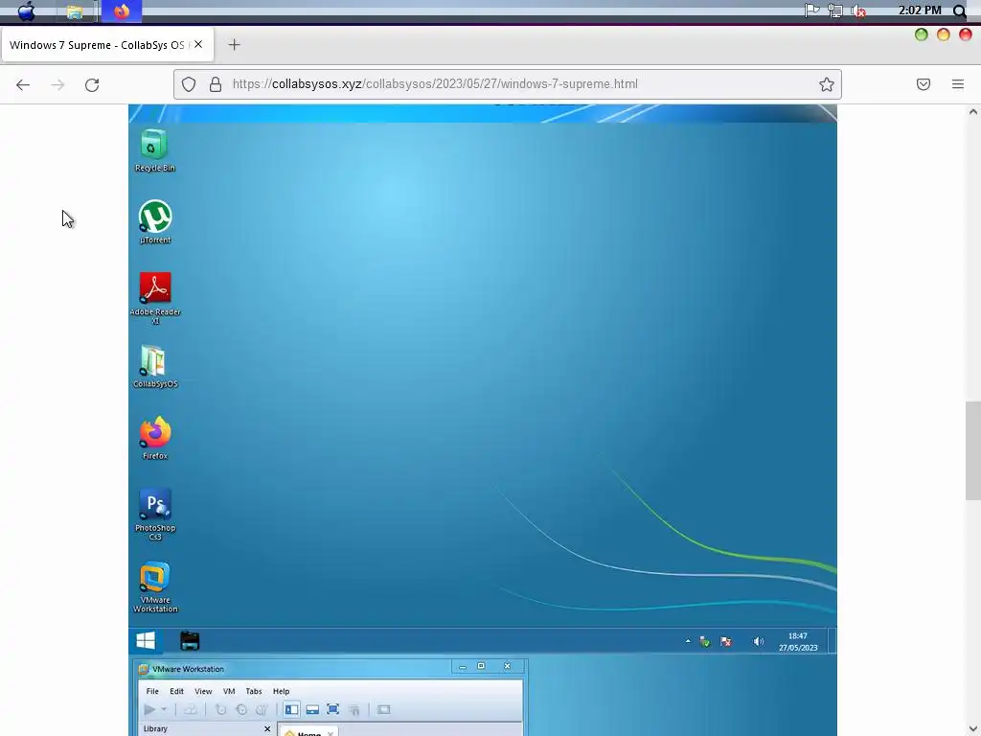
Task: Click the Show desktop strip
Action: tap(833, 641)
